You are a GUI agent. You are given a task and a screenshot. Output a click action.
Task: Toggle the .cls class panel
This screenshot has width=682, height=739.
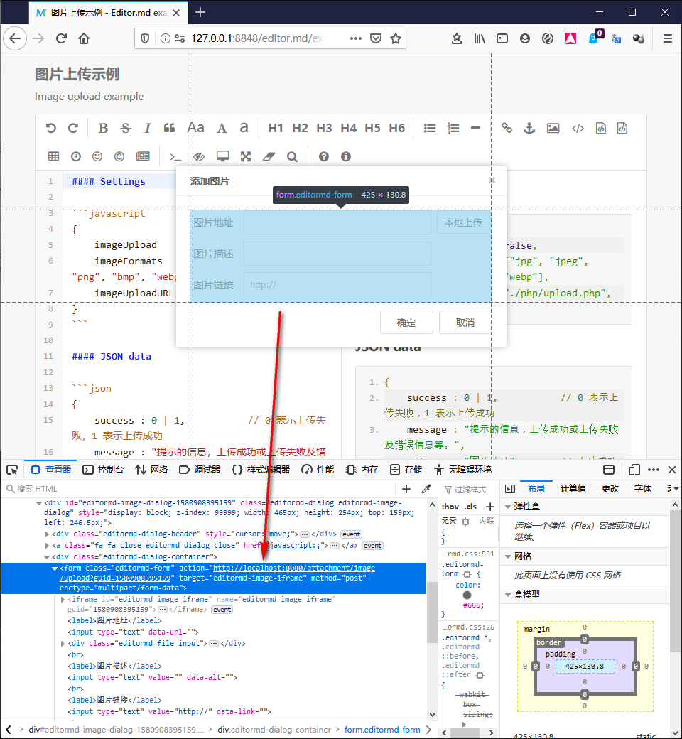tap(470, 506)
